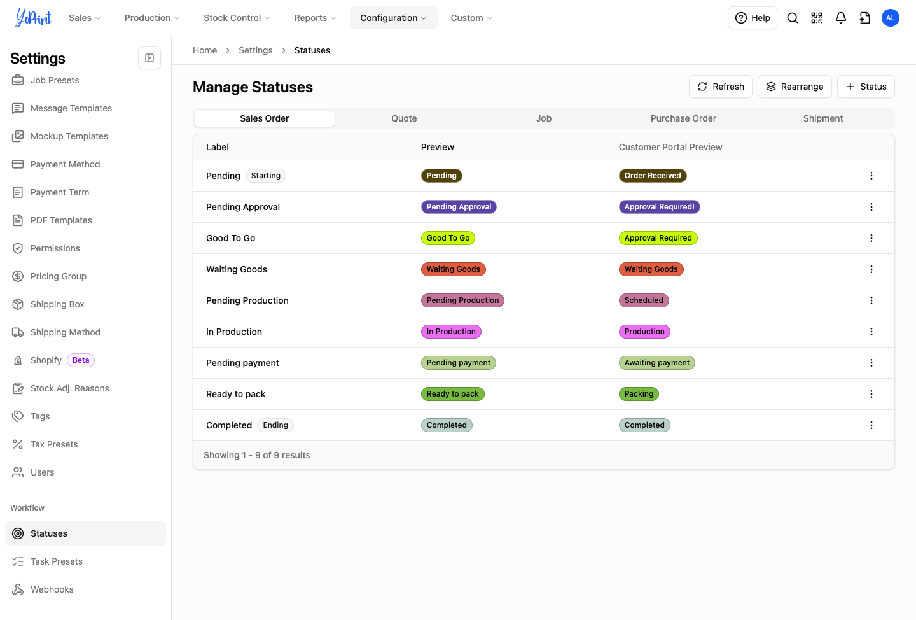This screenshot has width=916, height=620.
Task: Select the Sales Order tab
Action: coord(265,118)
